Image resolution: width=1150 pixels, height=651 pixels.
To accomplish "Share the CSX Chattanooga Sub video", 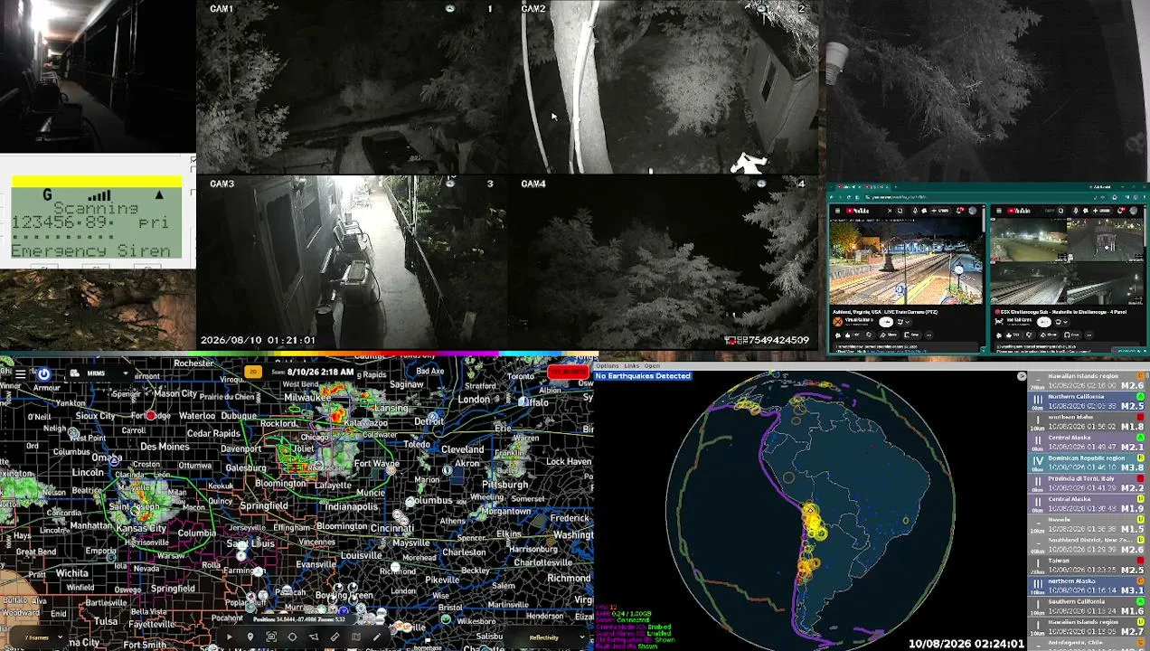I will coord(1050,335).
